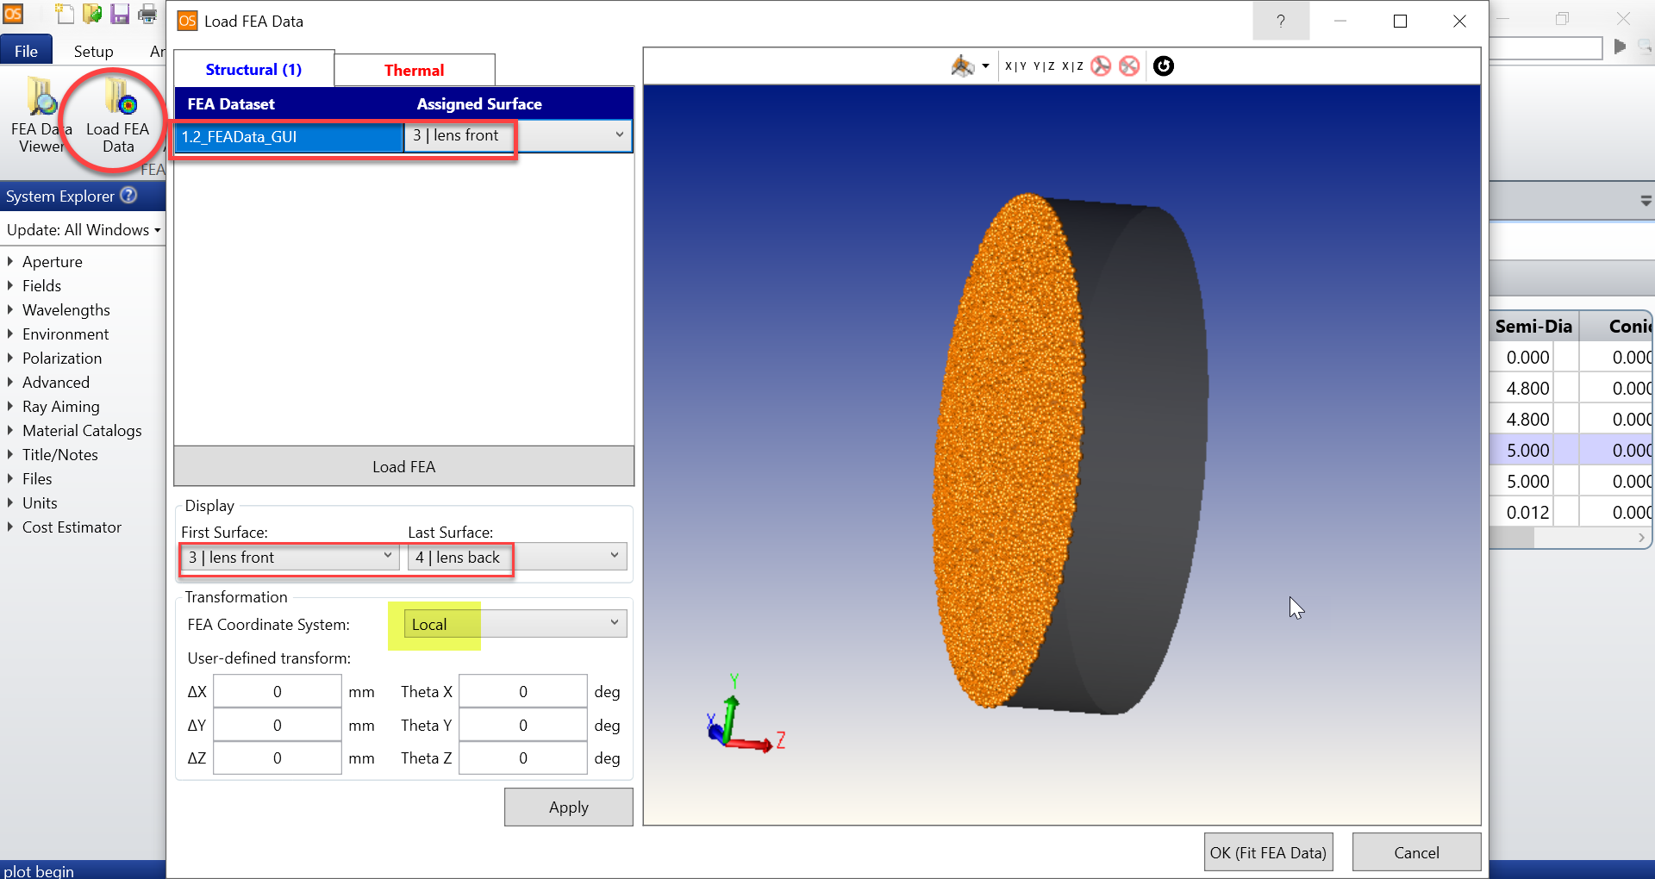Expand the Files section

pos(10,478)
